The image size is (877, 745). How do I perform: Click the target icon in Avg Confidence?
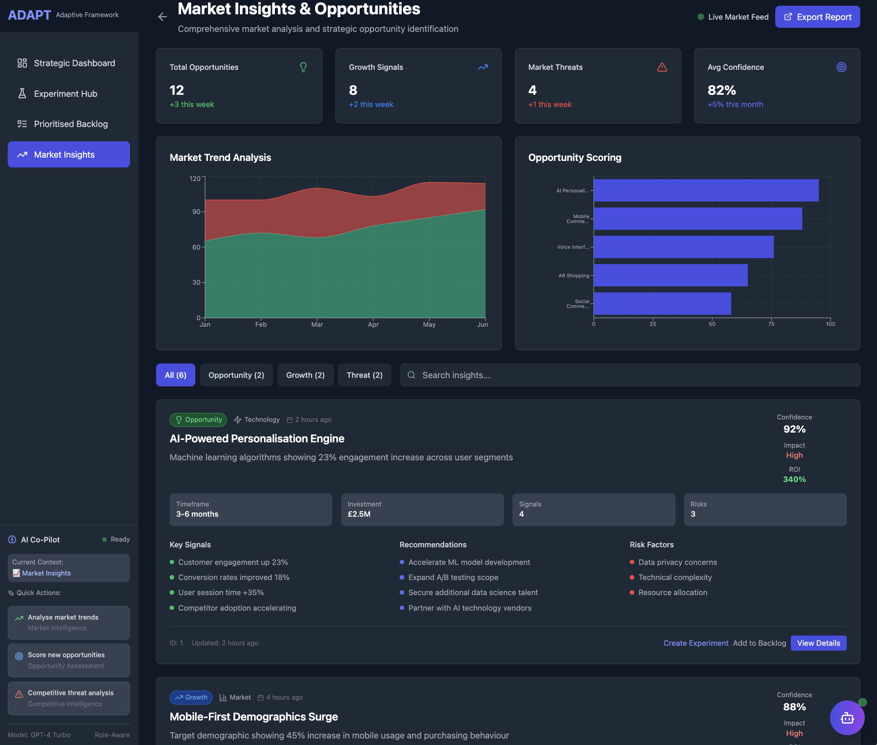pos(841,67)
